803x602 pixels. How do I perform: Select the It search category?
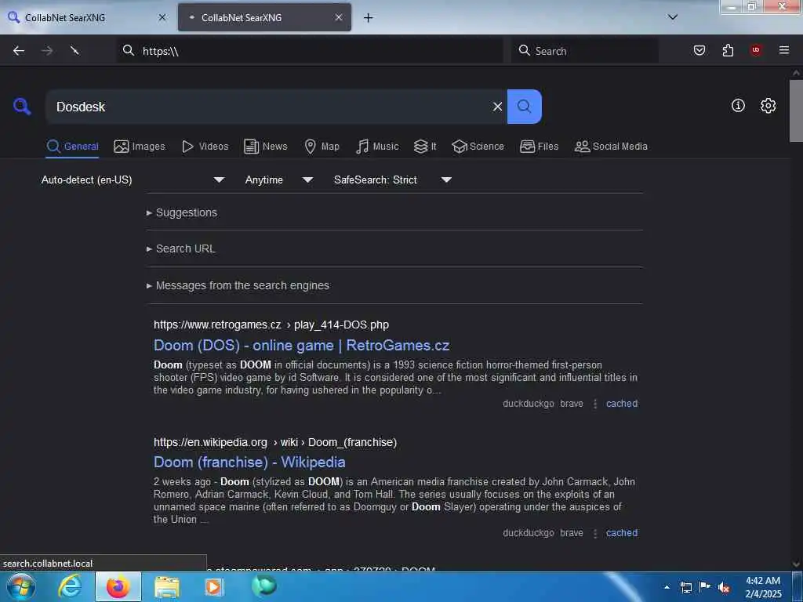click(x=425, y=147)
